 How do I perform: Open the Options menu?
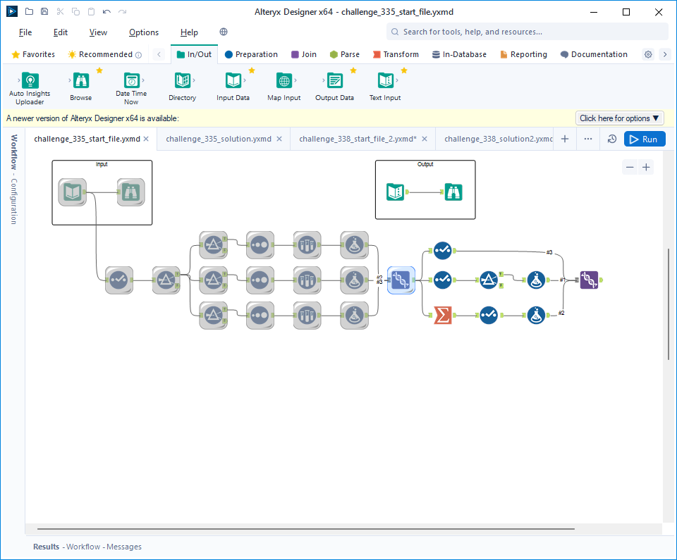point(144,32)
